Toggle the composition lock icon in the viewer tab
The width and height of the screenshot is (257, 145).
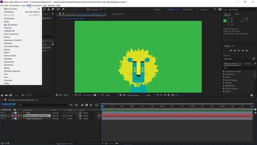point(63,14)
